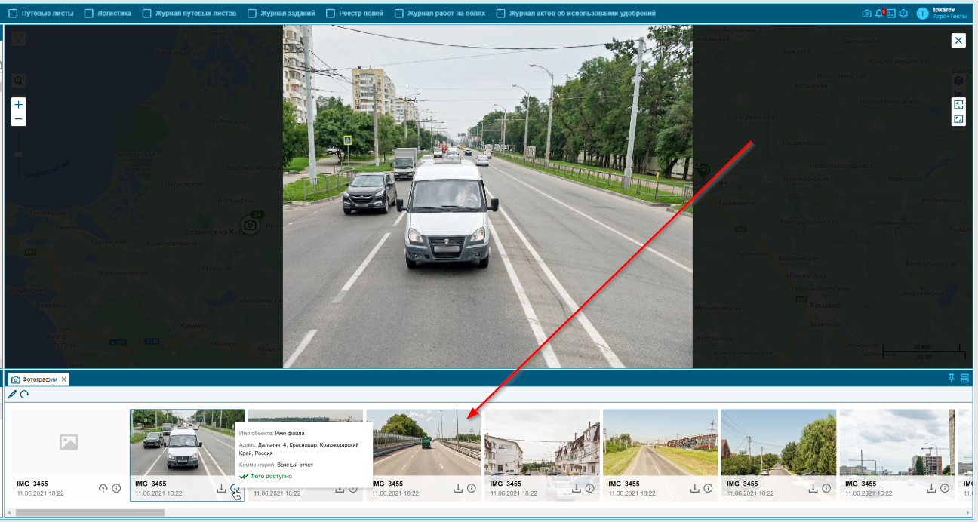This screenshot has height=522, width=978.
Task: Toggle the Журнал работ на полях checkbox
Action: pos(399,14)
